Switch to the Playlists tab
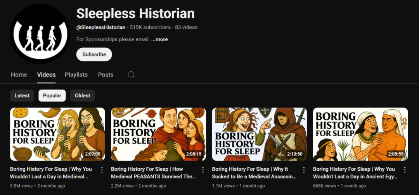 (x=76, y=75)
